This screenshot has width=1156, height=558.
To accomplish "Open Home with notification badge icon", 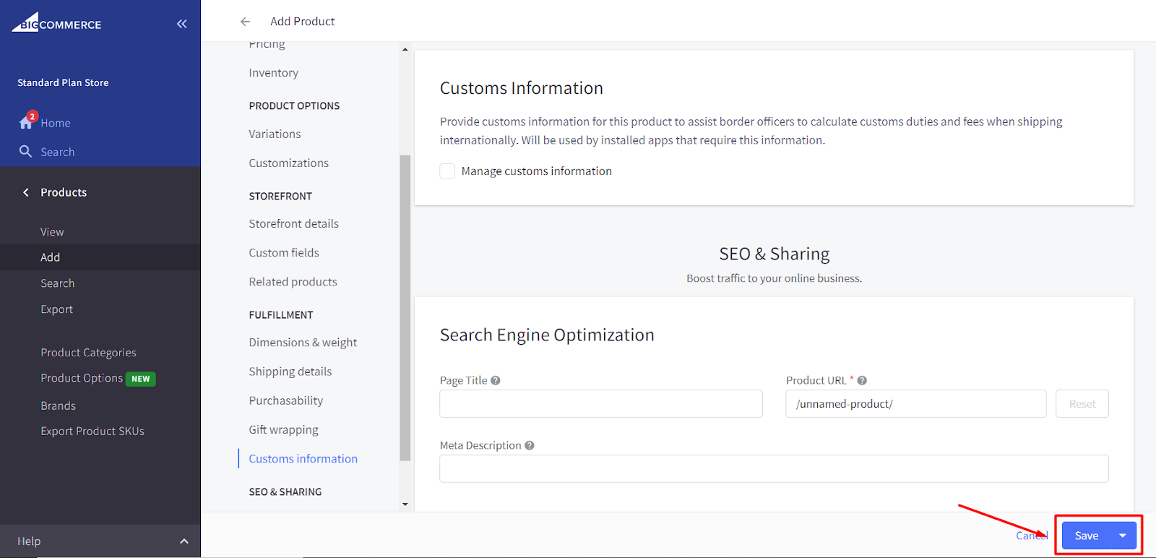I will (x=27, y=122).
